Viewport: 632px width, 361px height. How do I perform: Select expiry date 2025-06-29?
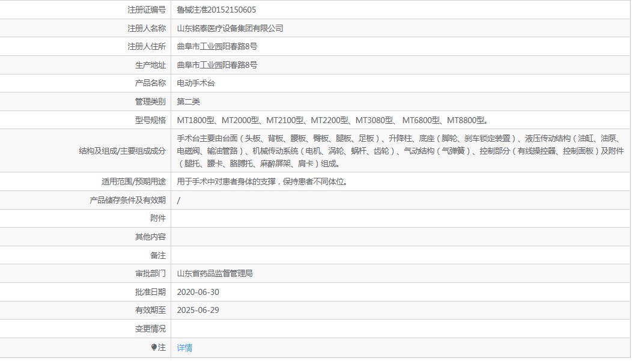click(198, 310)
